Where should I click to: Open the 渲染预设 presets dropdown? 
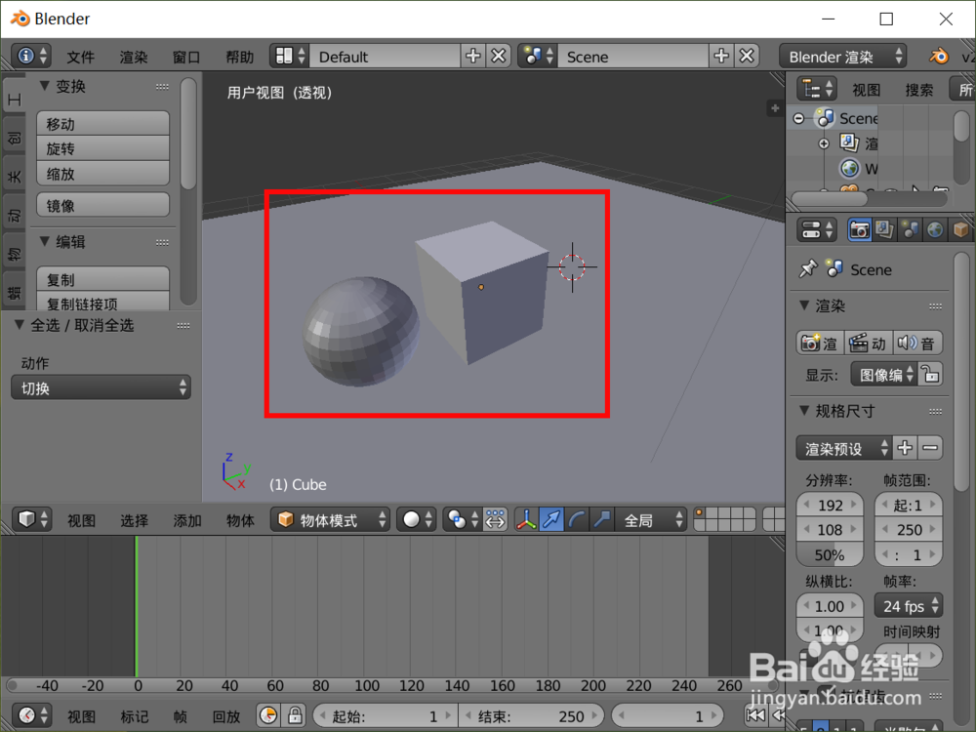point(844,448)
